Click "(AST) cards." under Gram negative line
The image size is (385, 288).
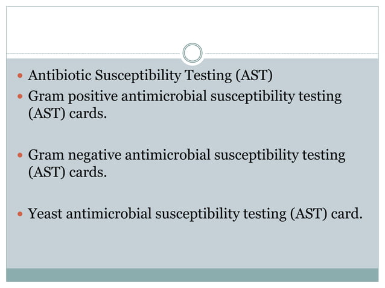67,174
